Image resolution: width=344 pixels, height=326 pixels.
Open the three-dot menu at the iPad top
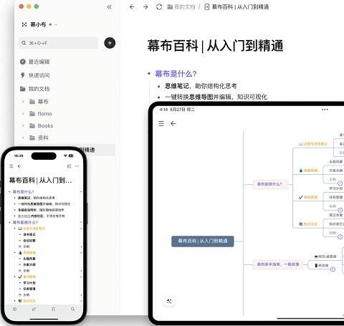325,110
